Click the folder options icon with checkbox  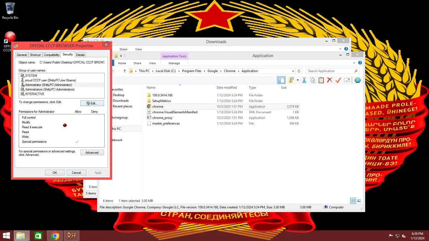tap(291, 80)
